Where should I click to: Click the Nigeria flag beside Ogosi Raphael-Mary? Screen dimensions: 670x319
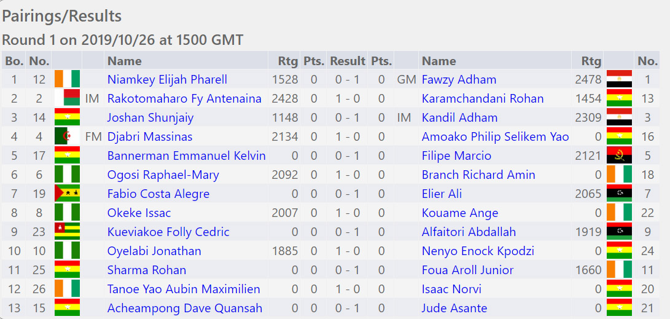click(67, 175)
